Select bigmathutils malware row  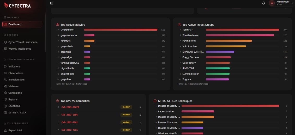coord(111,68)
